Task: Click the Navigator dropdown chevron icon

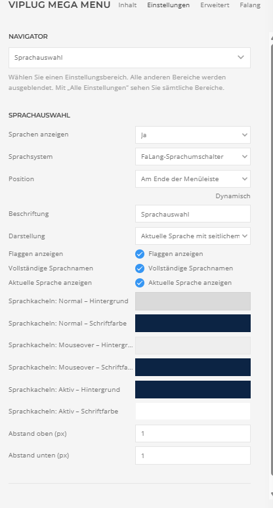Action: [x=241, y=57]
